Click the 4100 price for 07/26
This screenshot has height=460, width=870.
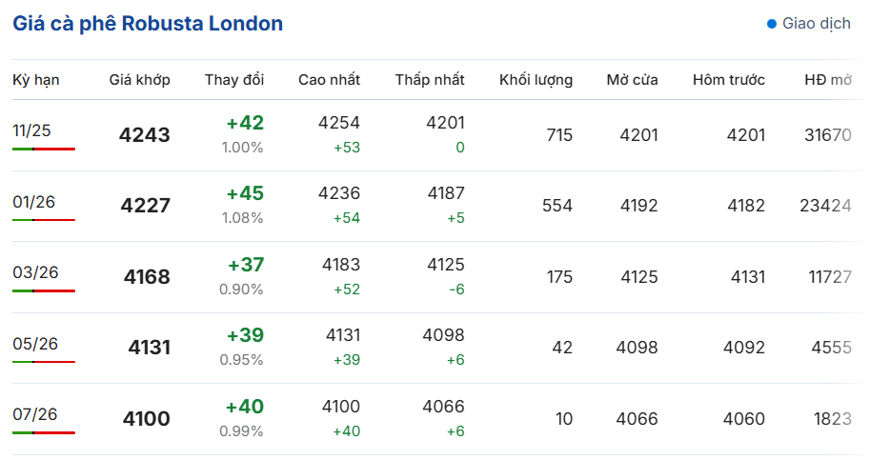point(147,418)
